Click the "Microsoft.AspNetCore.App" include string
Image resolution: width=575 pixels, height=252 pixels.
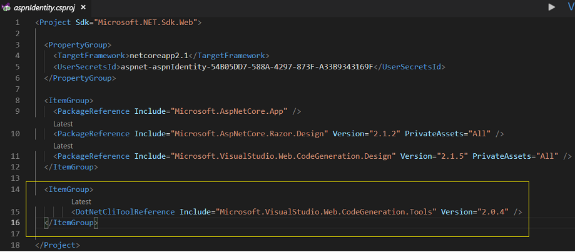point(229,111)
